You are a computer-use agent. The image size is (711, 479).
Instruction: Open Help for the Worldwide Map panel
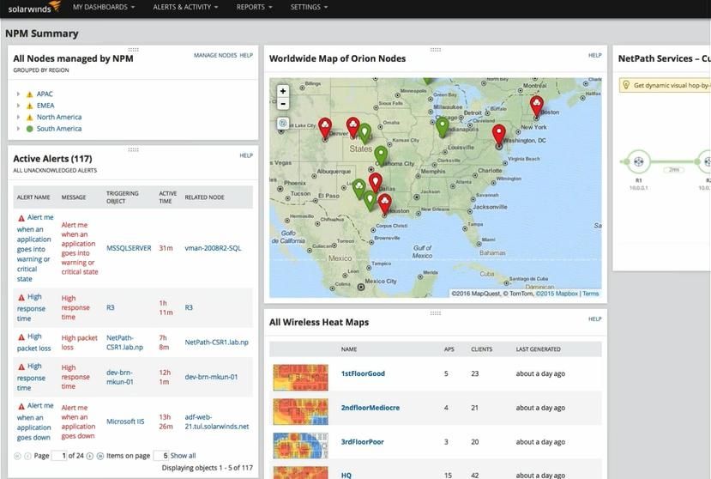pos(595,56)
